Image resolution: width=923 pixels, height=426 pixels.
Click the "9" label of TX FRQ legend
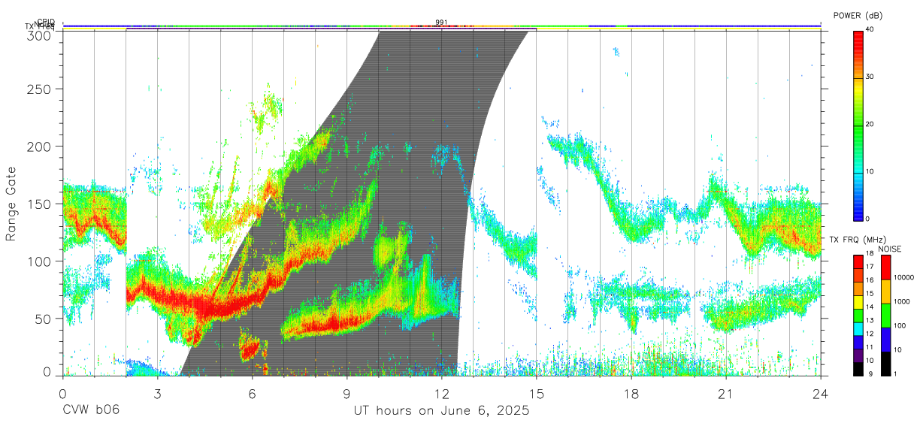tap(871, 374)
